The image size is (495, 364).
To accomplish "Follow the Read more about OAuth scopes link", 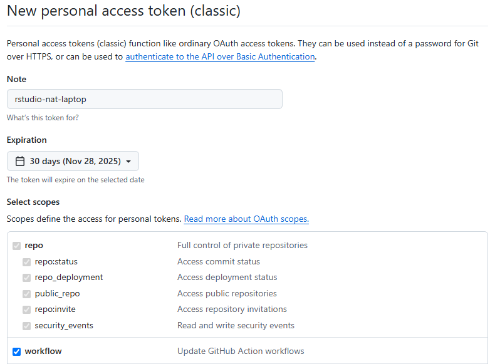I will 246,219.
